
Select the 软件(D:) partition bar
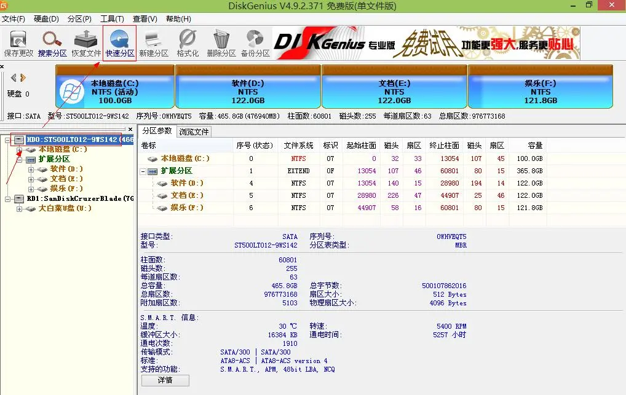(x=248, y=87)
